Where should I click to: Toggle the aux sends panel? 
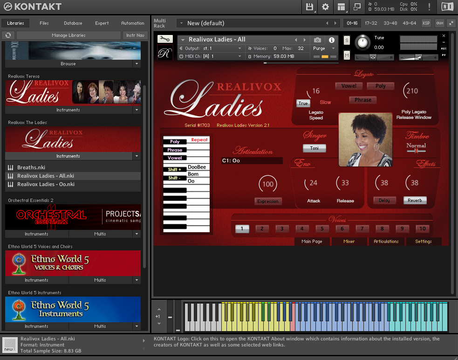(x=440, y=23)
